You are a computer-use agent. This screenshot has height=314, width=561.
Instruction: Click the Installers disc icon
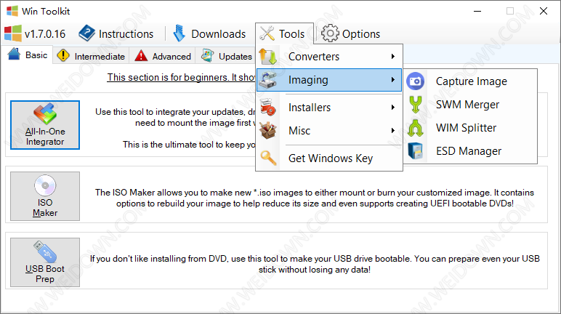(267, 108)
